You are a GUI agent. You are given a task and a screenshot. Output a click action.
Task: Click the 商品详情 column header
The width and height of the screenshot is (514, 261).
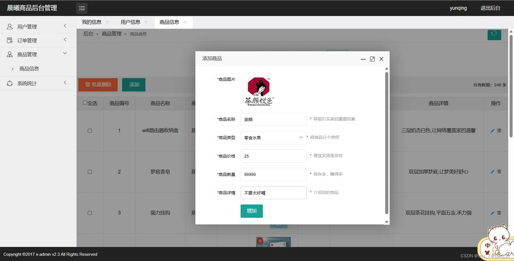pyautogui.click(x=438, y=103)
